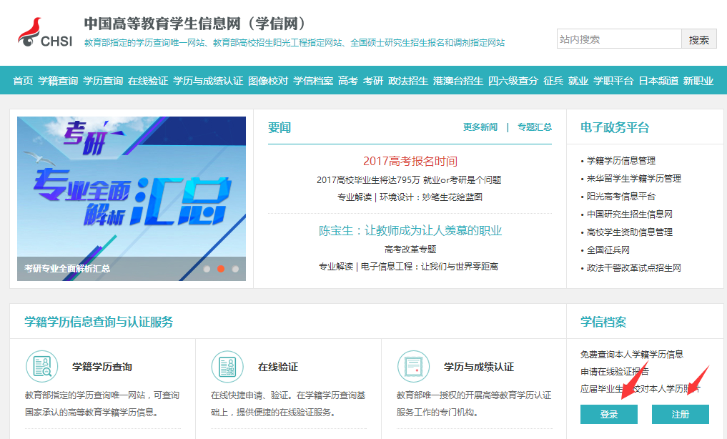The image size is (727, 439).
Task: Open the 学籍学历查询 service icon
Action: pyautogui.click(x=41, y=366)
